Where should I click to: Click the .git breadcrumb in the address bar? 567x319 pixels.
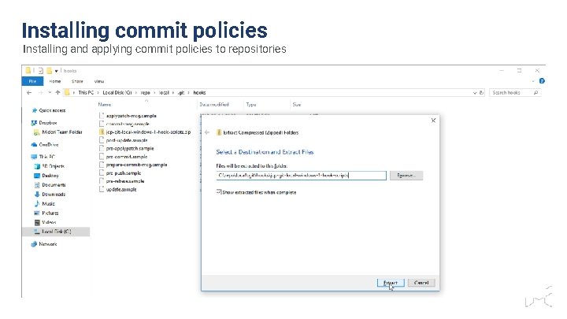click(x=181, y=93)
